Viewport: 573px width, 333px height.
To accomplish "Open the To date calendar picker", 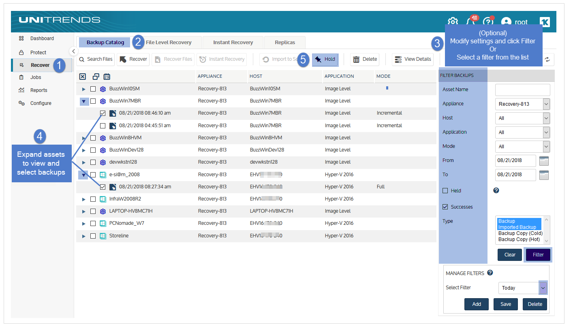I will (x=544, y=175).
